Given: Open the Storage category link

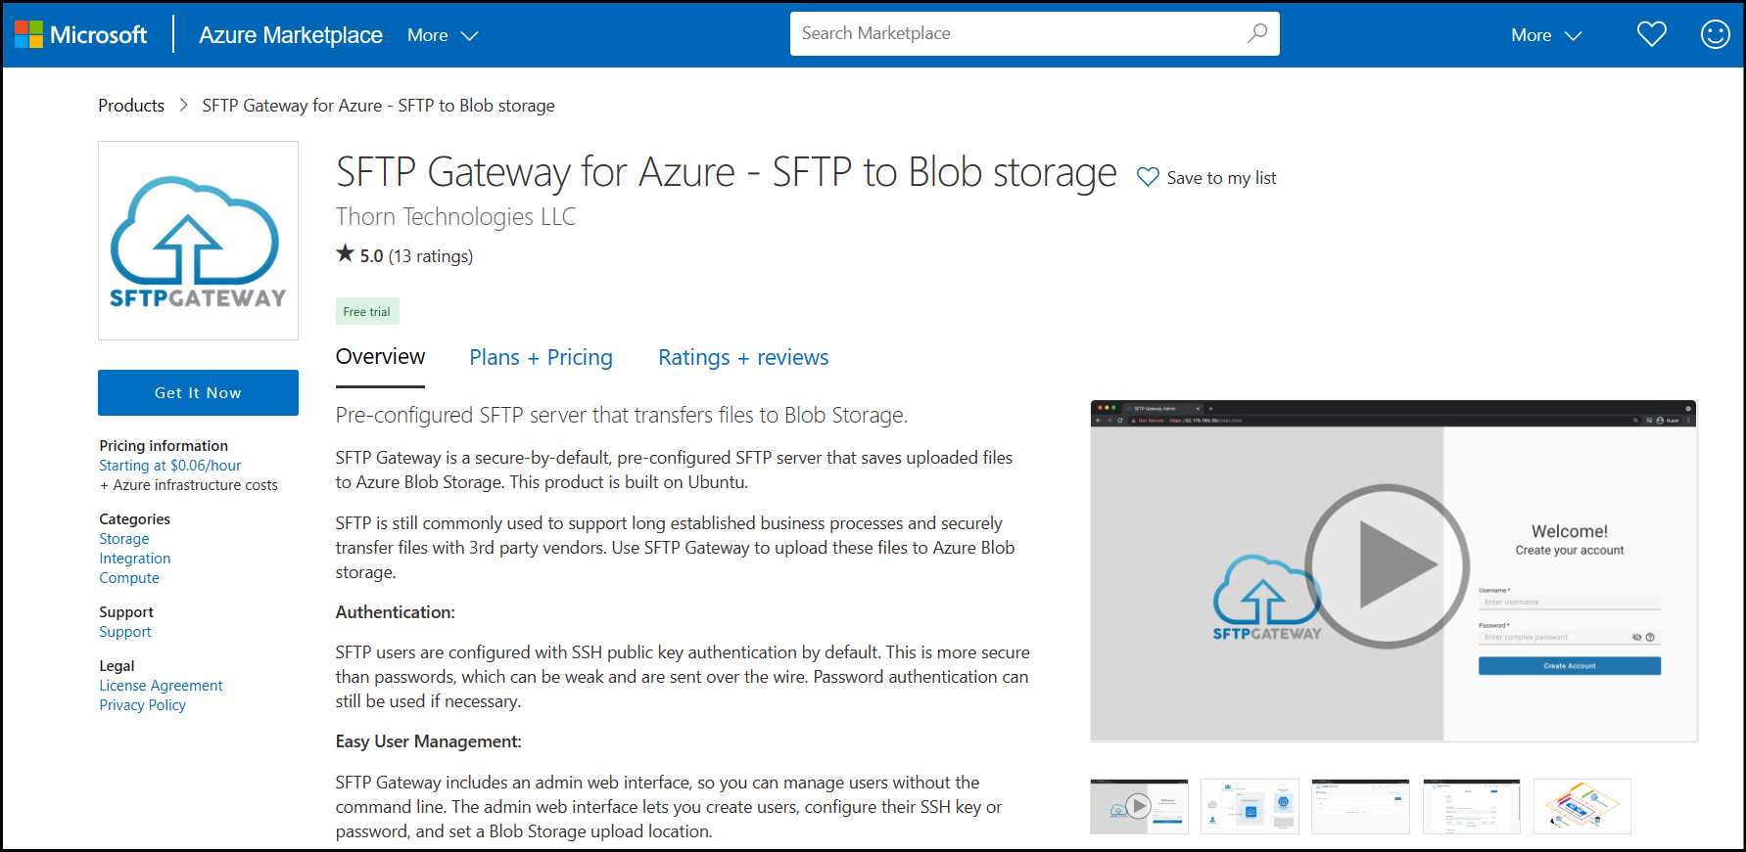Looking at the screenshot, I should [124, 539].
